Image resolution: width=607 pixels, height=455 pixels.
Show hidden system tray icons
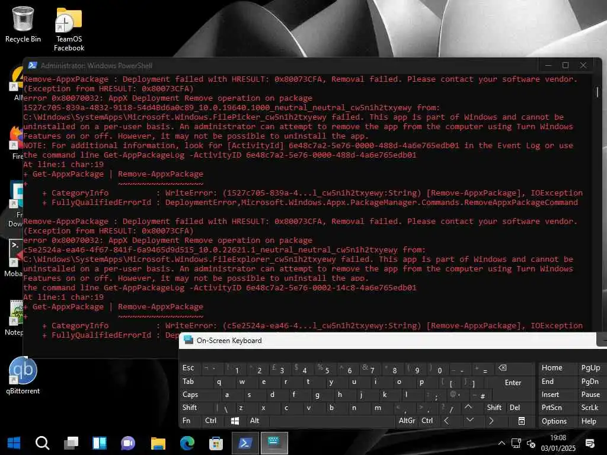tap(501, 443)
